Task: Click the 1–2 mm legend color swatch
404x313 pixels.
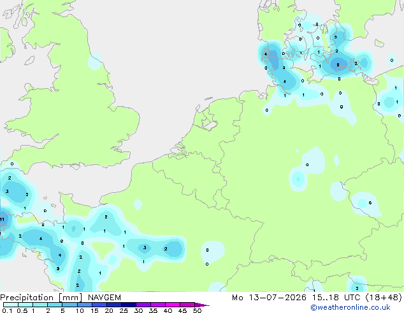Action: pos(40,305)
